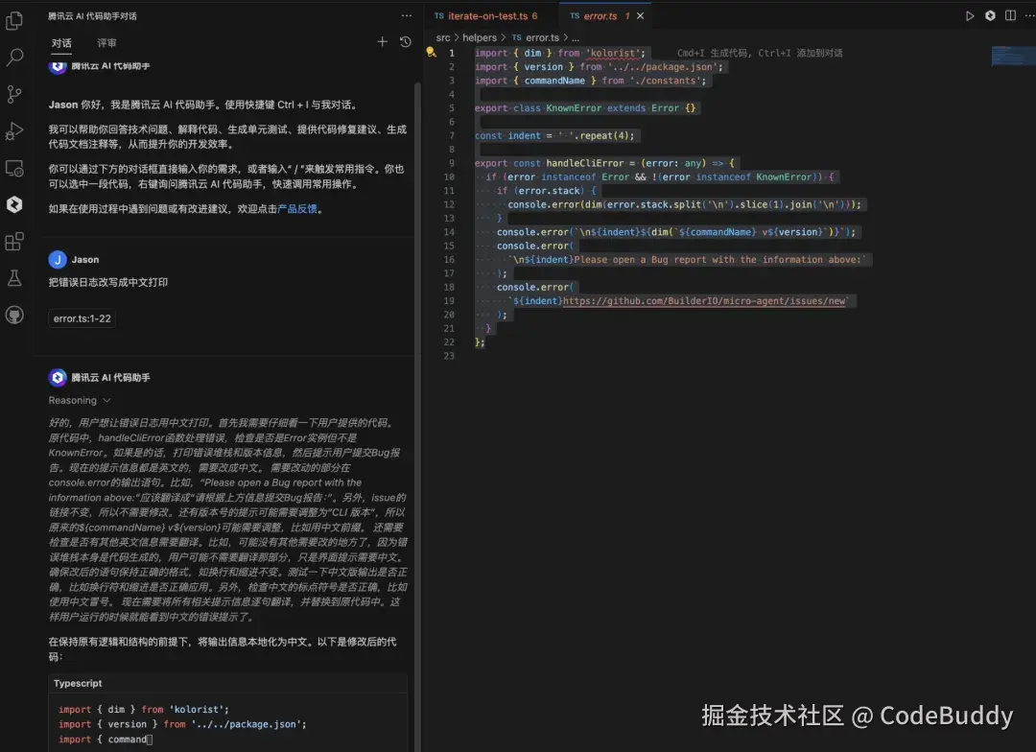Click 'commandName' import on line 3
Screen dimensions: 1036x752
554,81
